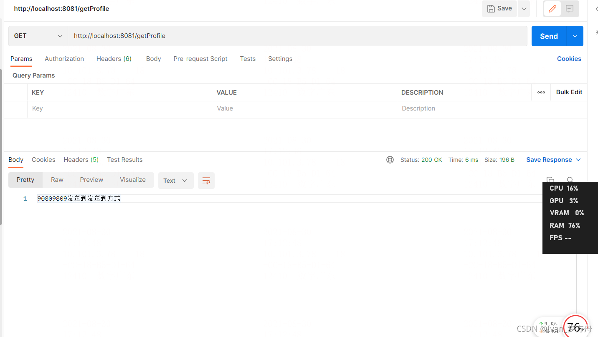
Task: Open the Cookies manager link
Action: pyautogui.click(x=569, y=58)
